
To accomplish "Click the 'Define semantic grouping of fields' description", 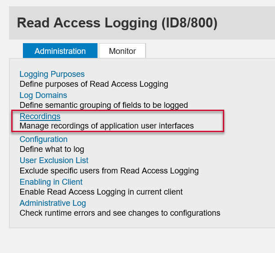I will [103, 105].
